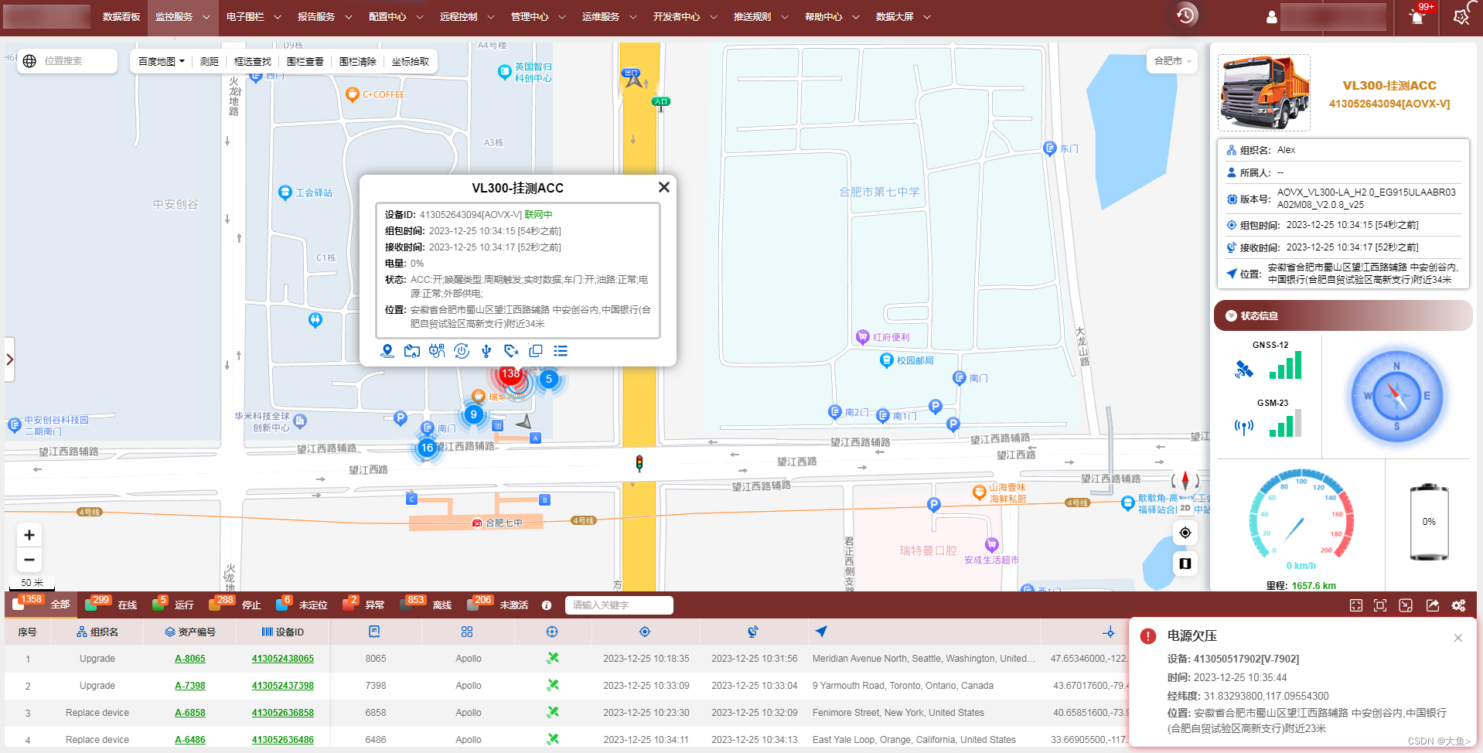Select the 运行 status tab
Image resolution: width=1483 pixels, height=753 pixels.
(x=172, y=605)
